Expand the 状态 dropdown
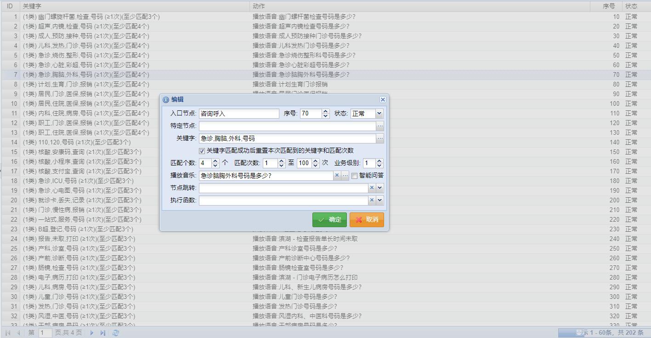 [x=379, y=114]
